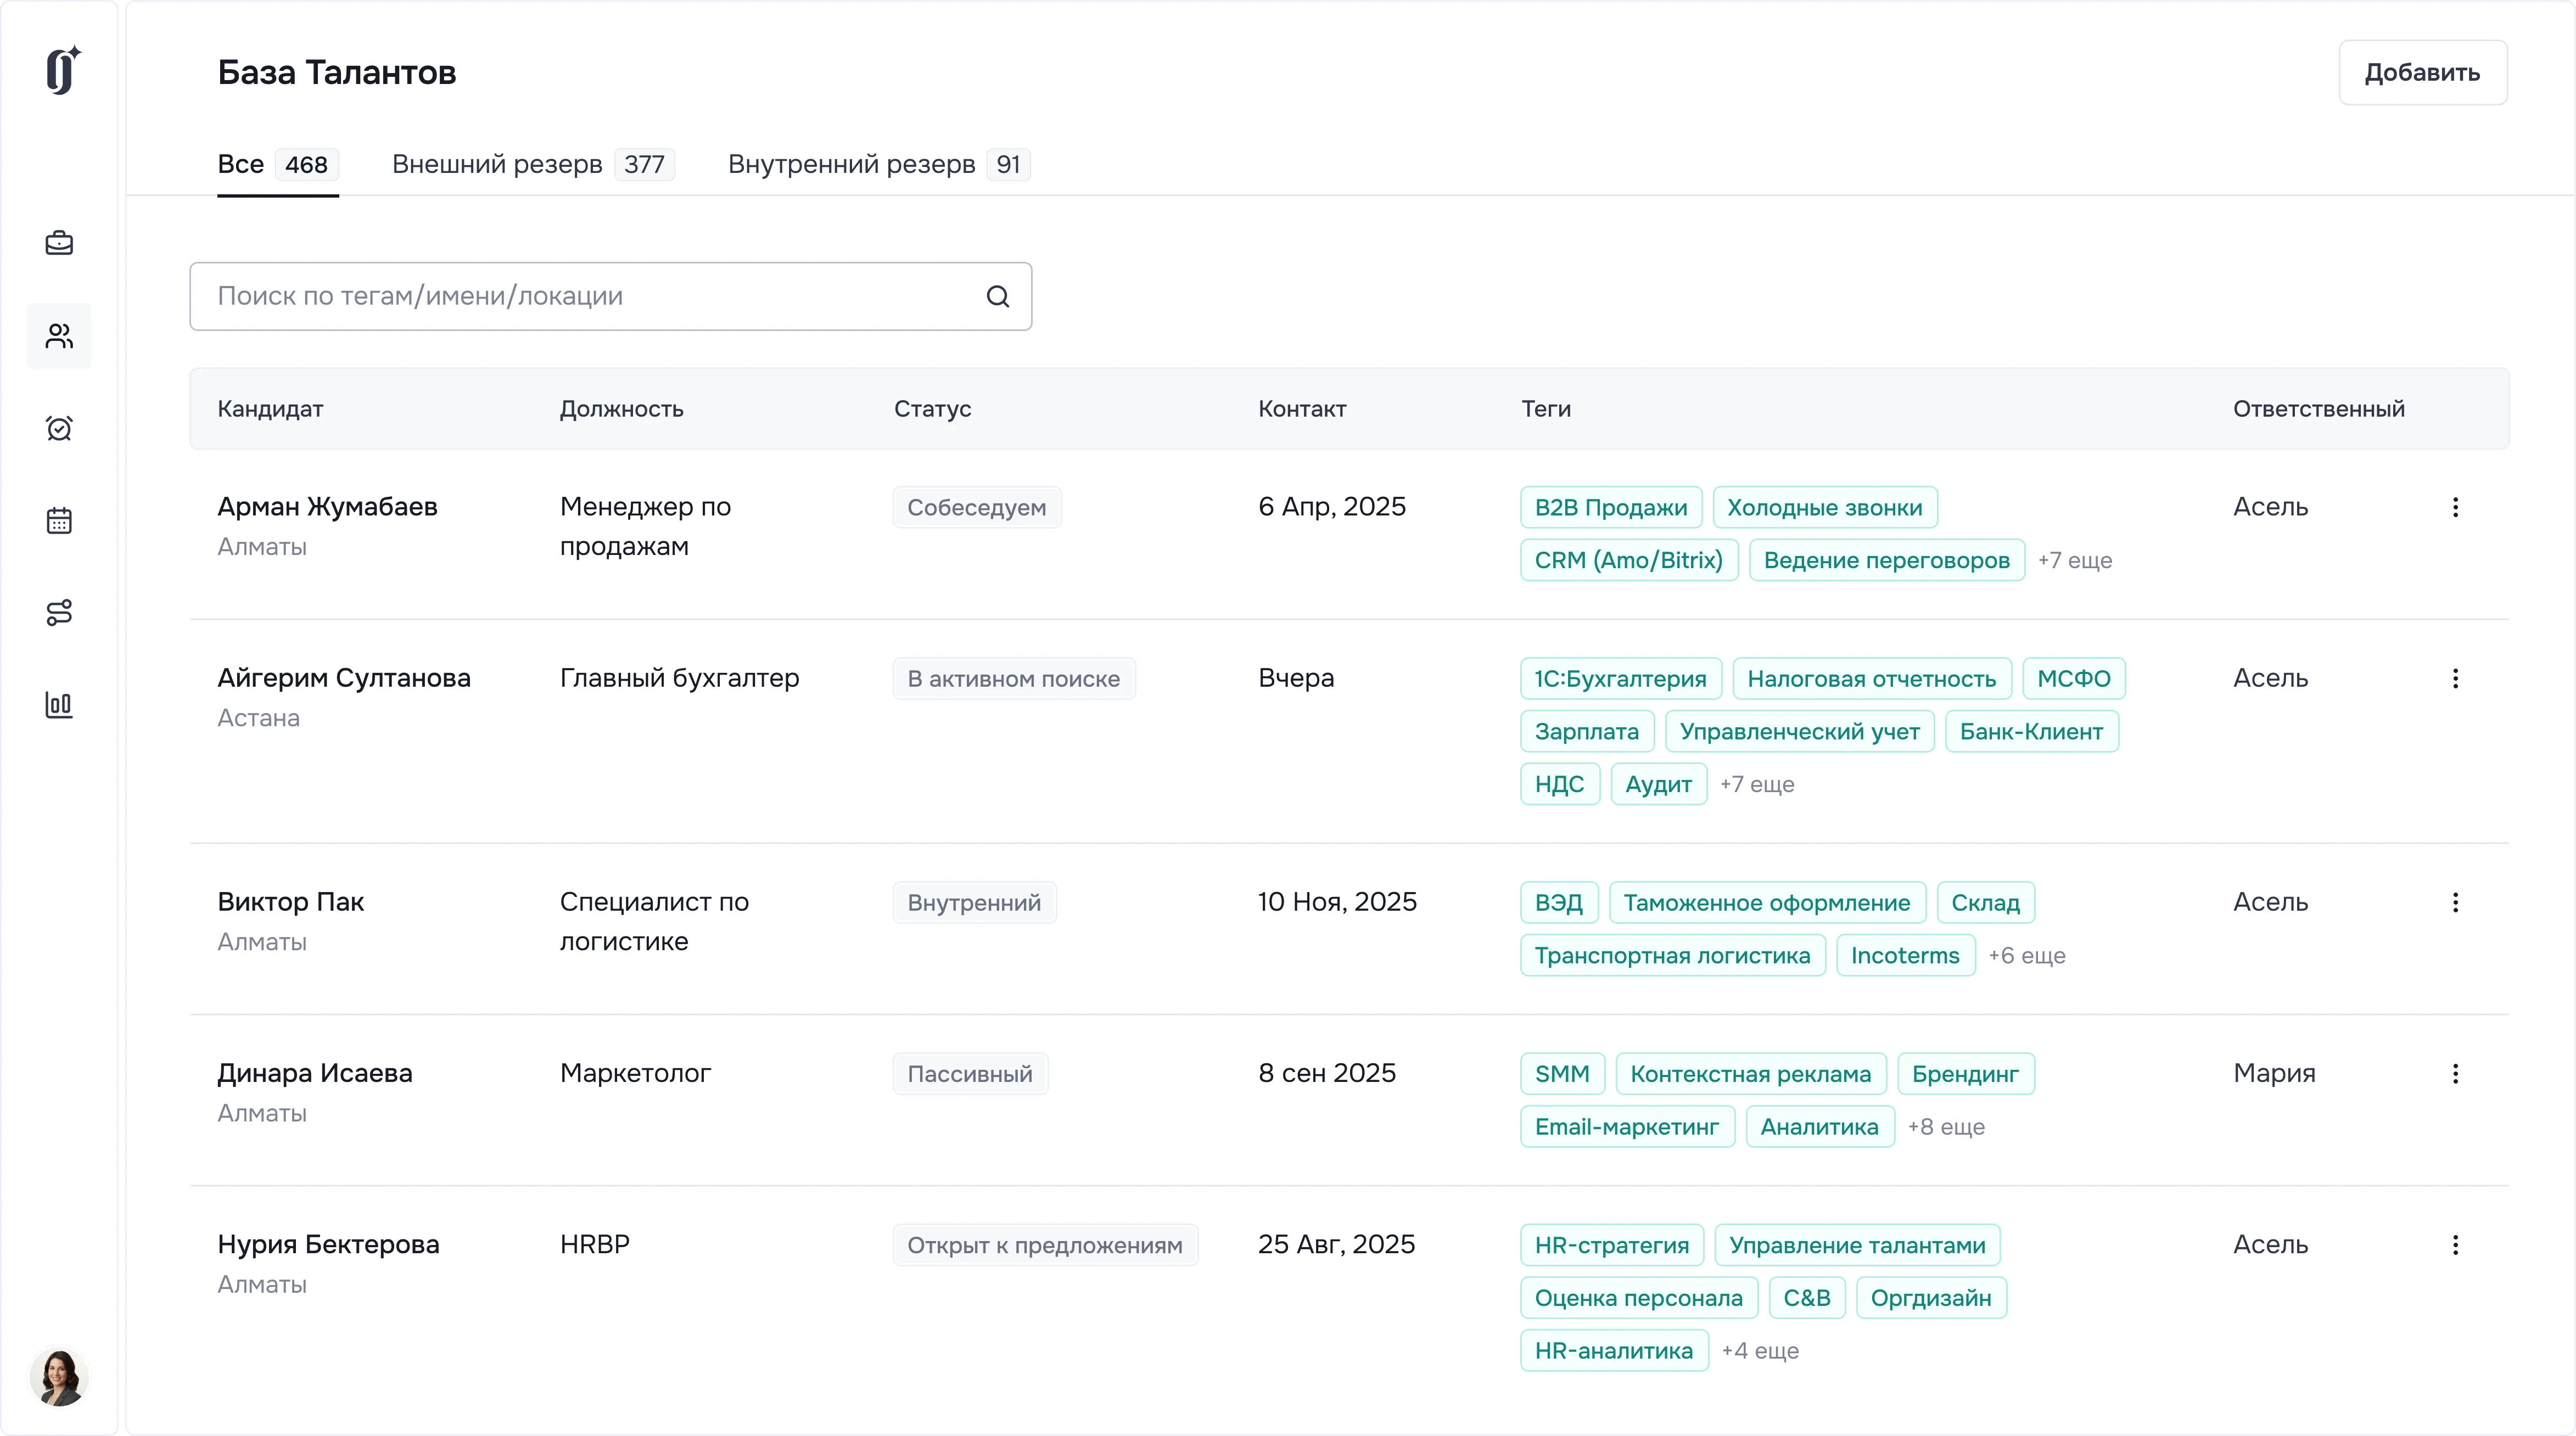This screenshot has height=1436, width=2576.
Task: Open three-dot menu for Нурия Бектерова
Action: tap(2455, 1245)
